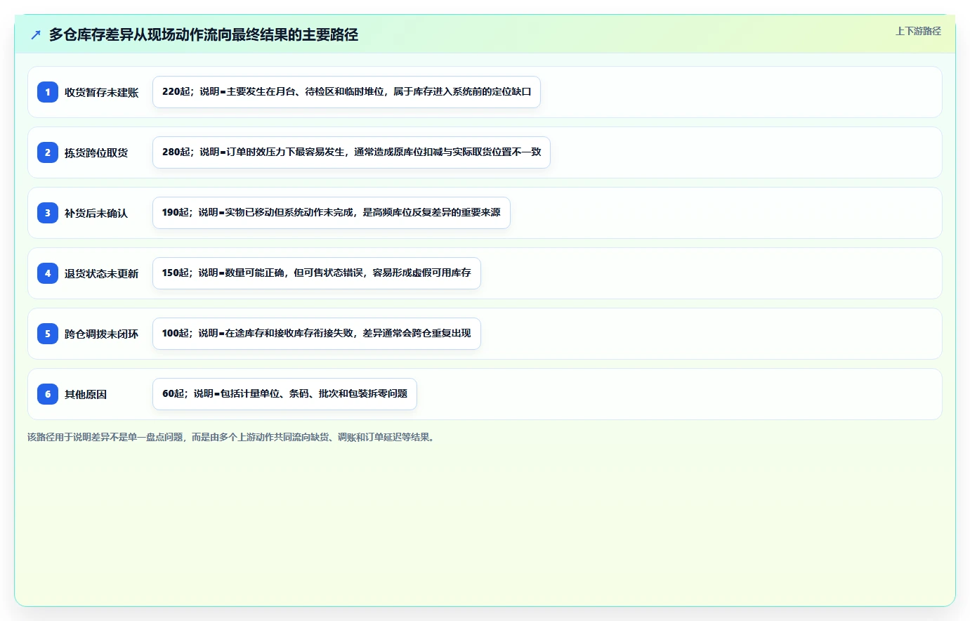The height and width of the screenshot is (621, 970).
Task: Click the 上下游路径 label in the header
Action: click(918, 31)
